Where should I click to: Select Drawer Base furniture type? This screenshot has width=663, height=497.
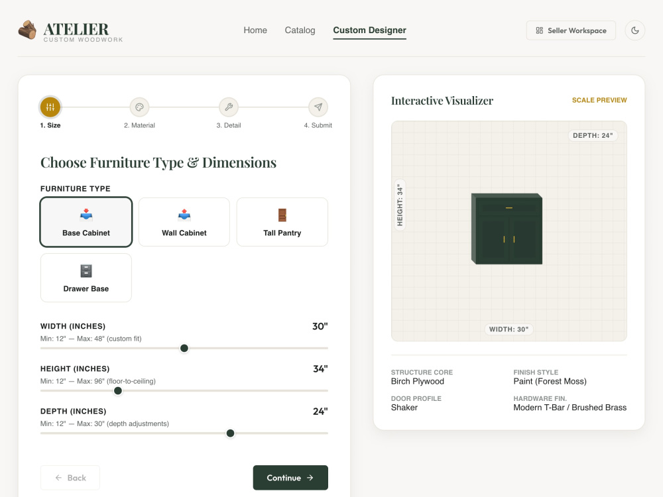click(x=86, y=278)
